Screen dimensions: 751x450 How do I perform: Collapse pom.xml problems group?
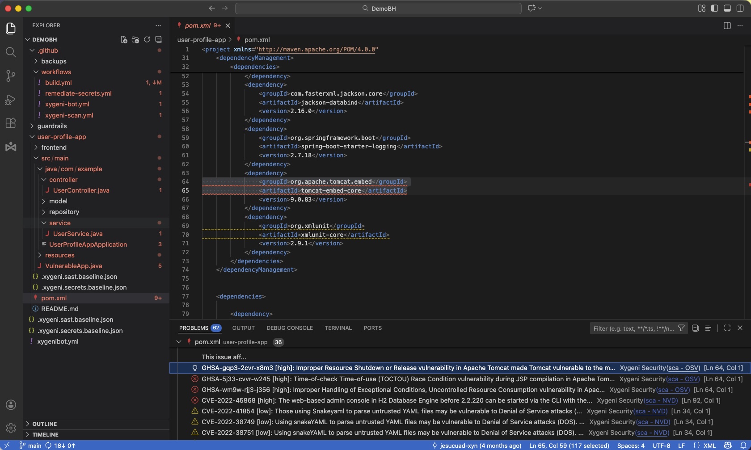coord(179,342)
